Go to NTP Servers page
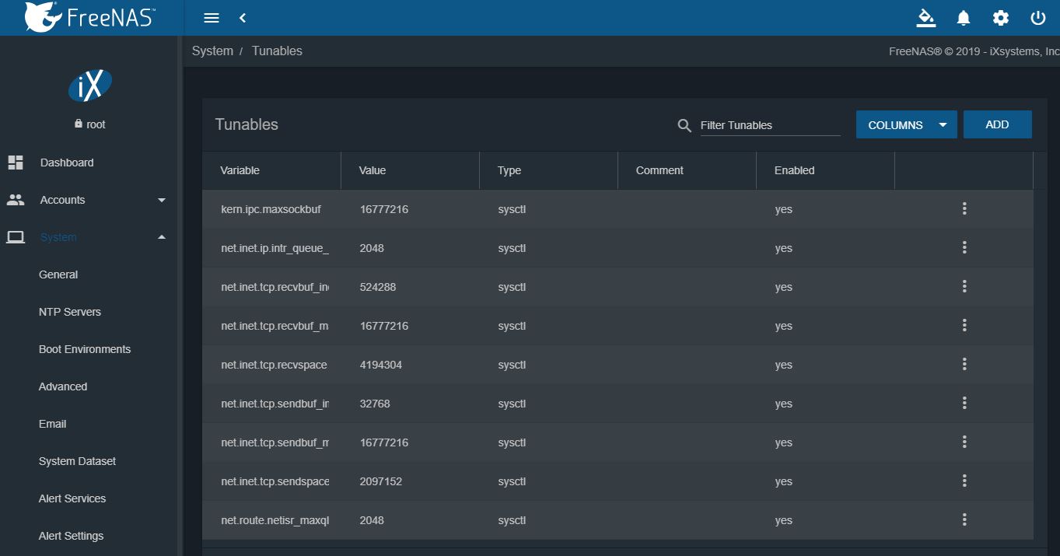The image size is (1060, 556). [x=70, y=312]
